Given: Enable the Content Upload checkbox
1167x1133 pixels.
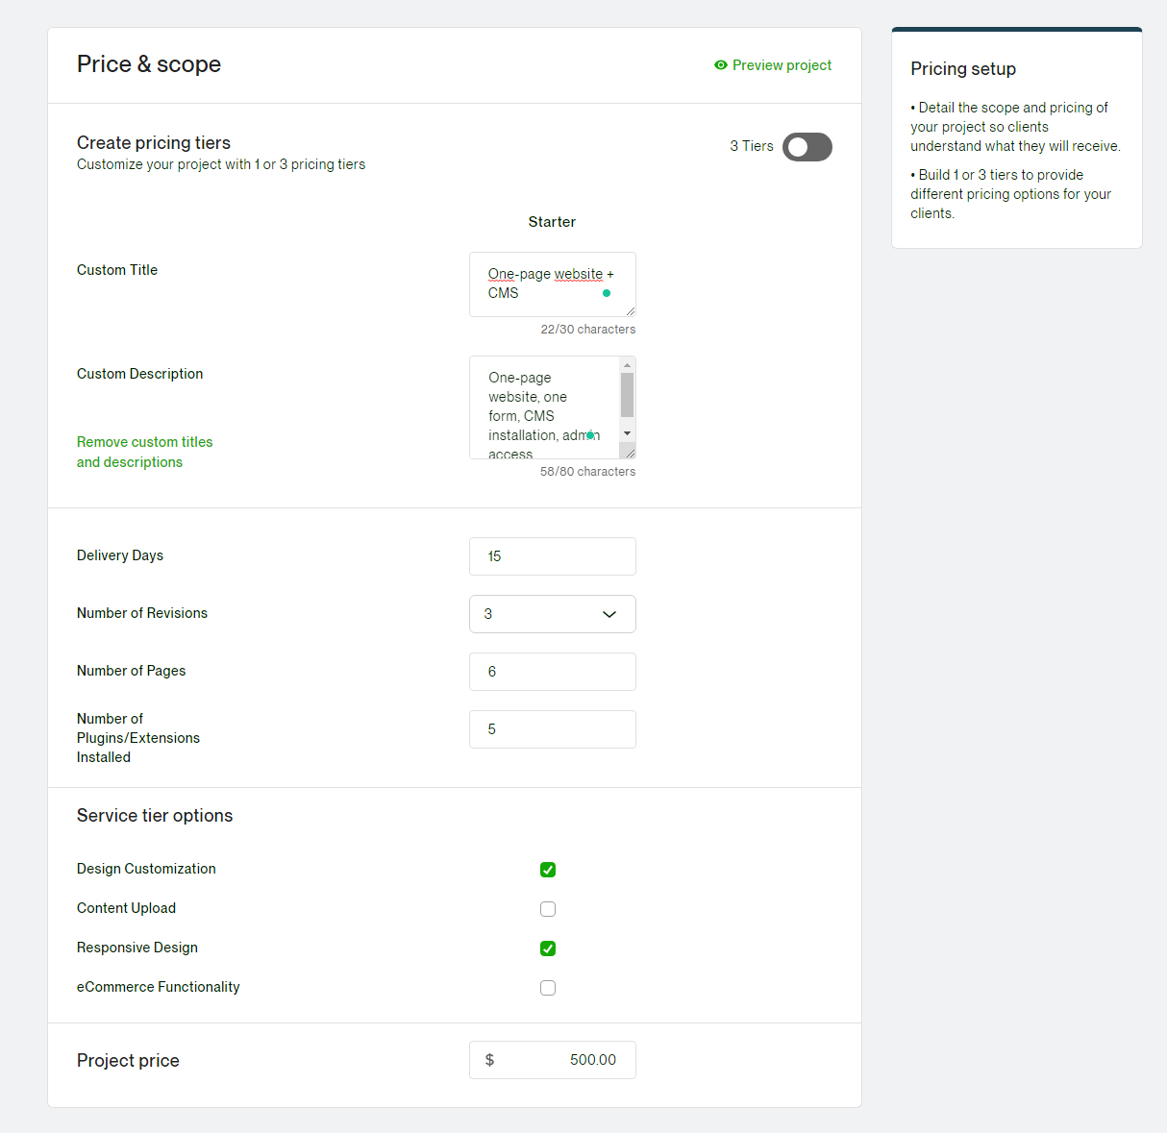Looking at the screenshot, I should click(548, 909).
